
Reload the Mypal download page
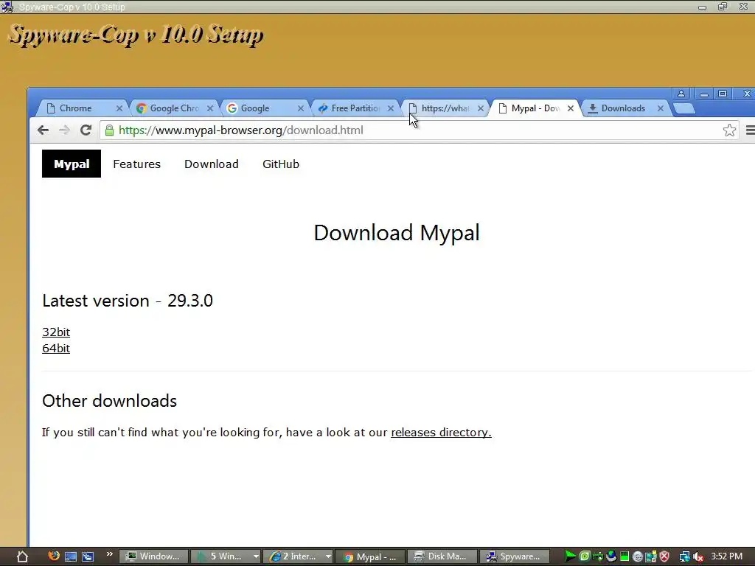[x=86, y=130]
